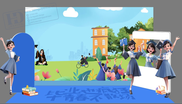This screenshot has height=104, width=182.
Task: Select the blue folder held up by the graduate
Action: click(123, 42)
